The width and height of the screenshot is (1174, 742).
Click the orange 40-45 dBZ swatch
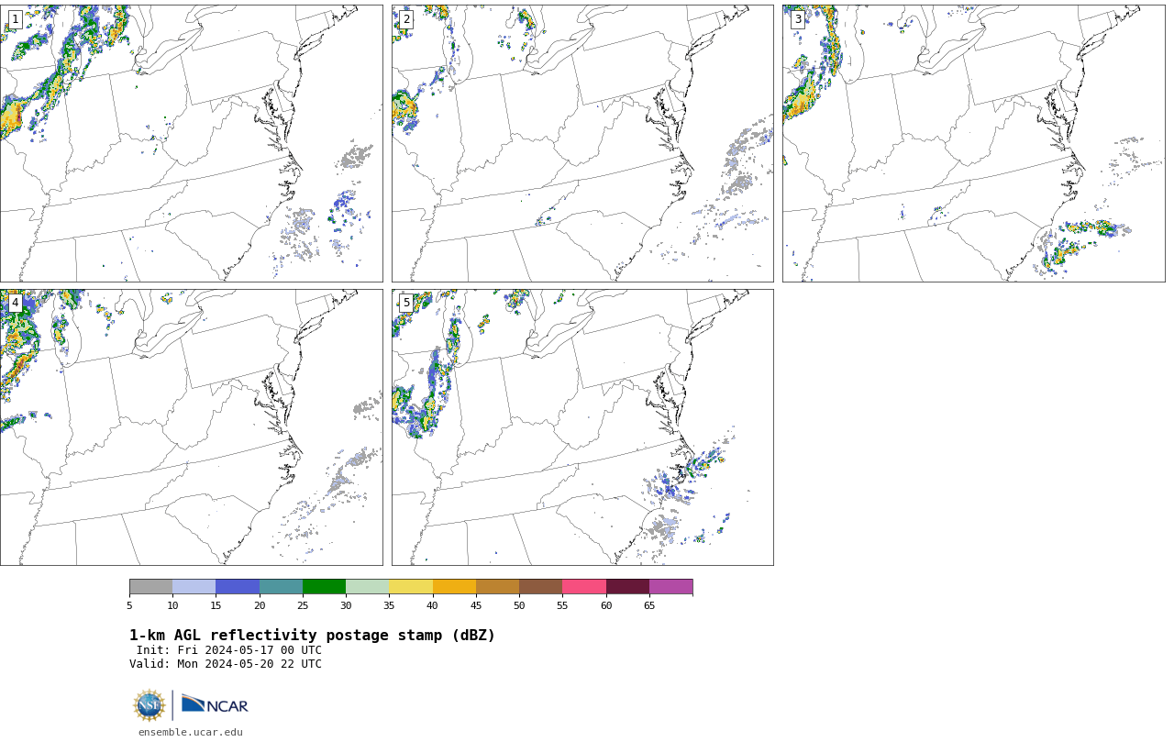[x=454, y=587]
